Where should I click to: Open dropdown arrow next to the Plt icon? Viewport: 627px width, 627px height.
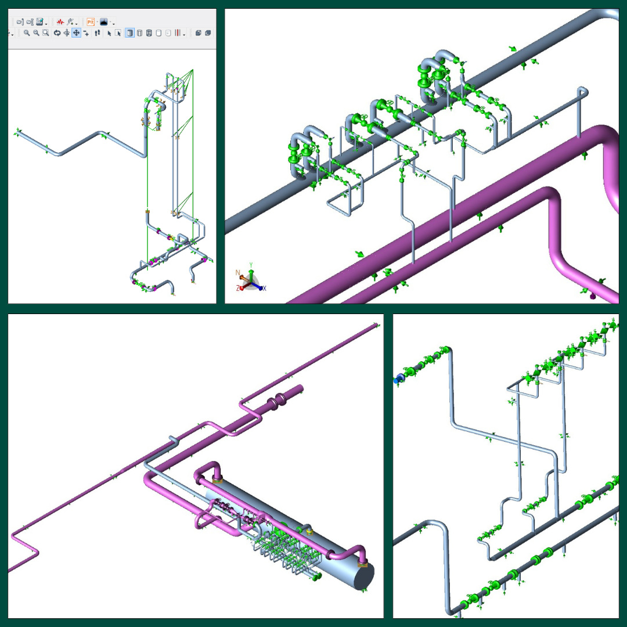pos(96,22)
